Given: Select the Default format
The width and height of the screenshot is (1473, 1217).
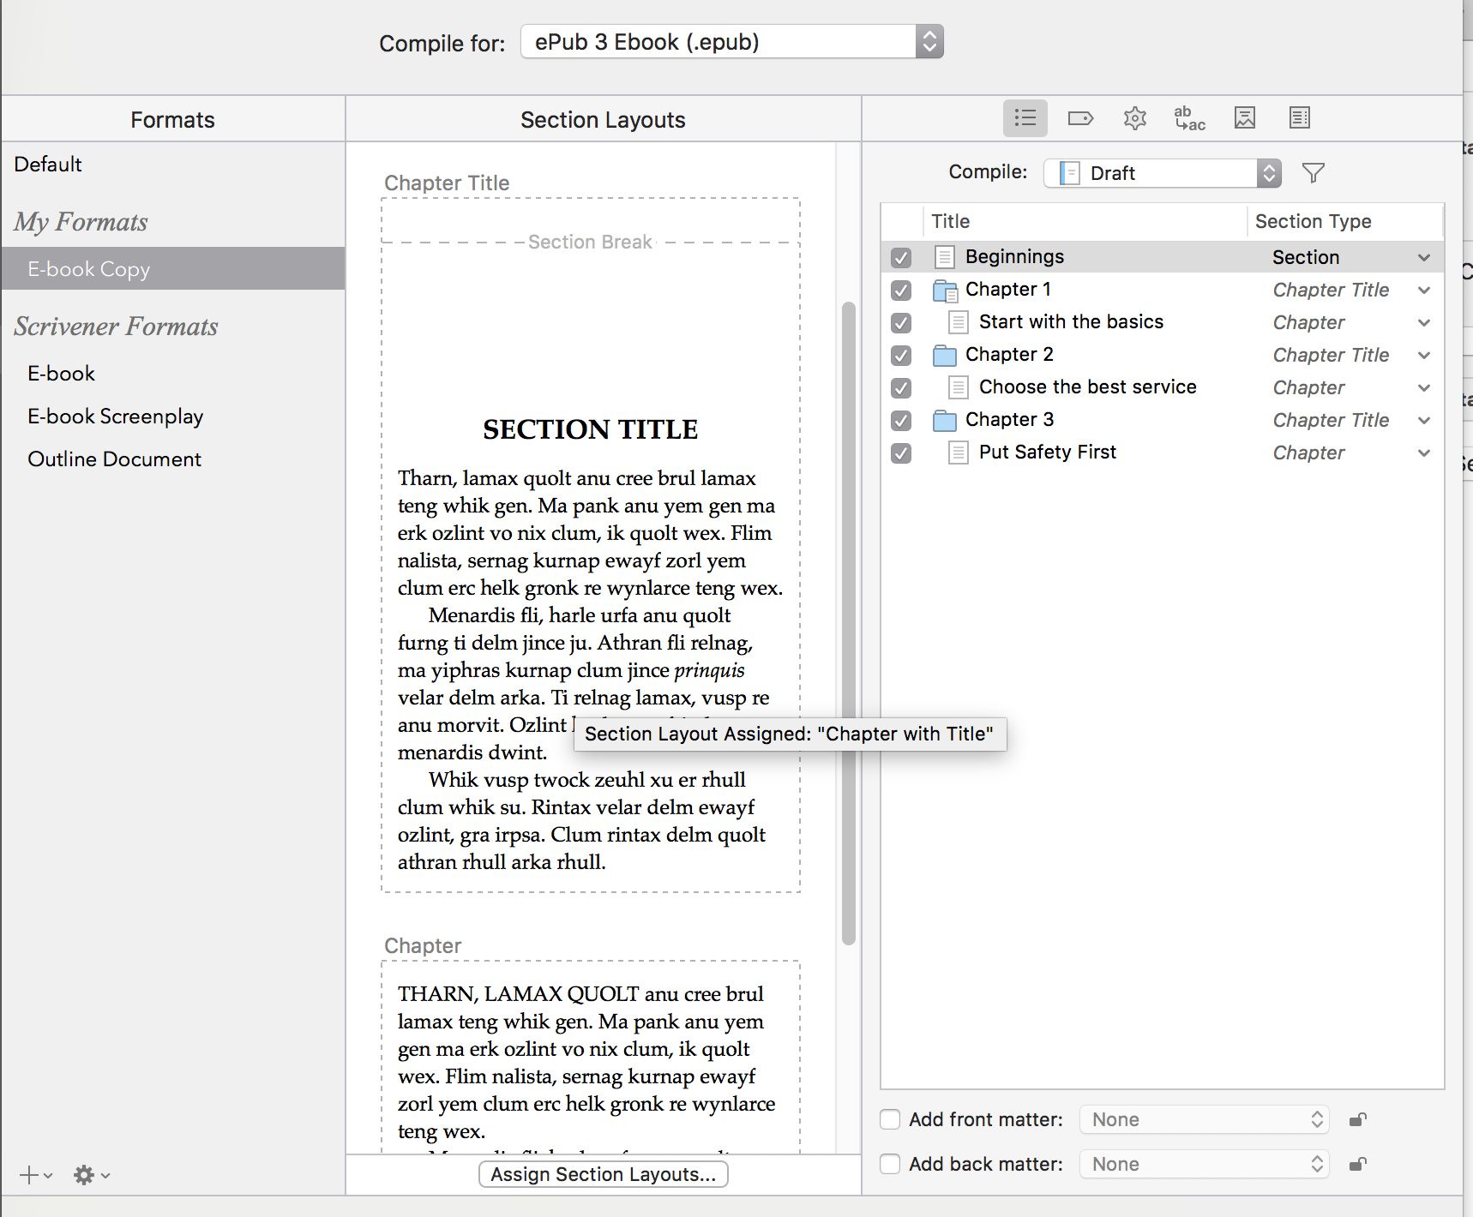Looking at the screenshot, I should tap(48, 165).
